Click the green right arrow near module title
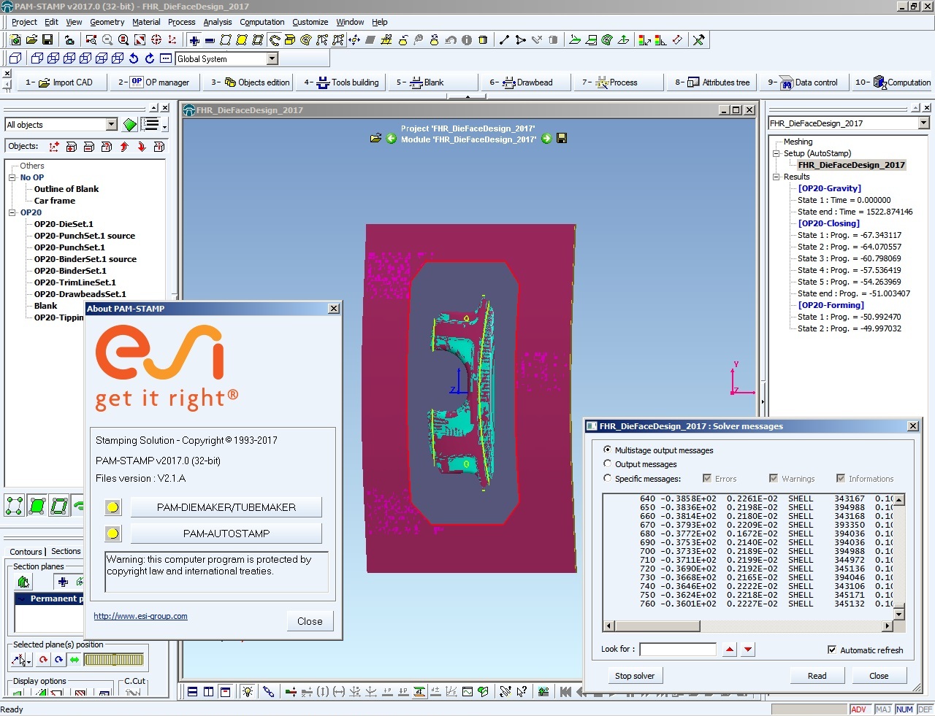The image size is (935, 716). [x=546, y=138]
